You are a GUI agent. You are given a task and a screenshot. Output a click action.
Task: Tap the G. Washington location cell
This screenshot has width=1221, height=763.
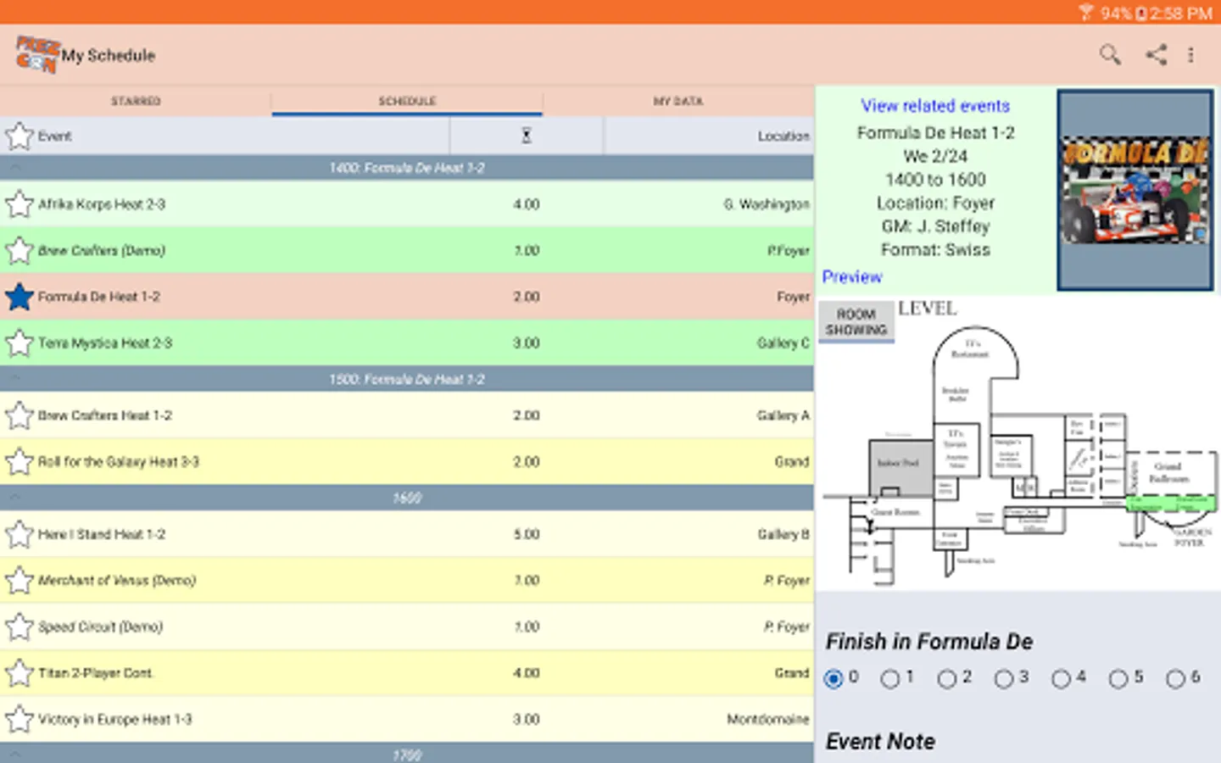(x=766, y=204)
